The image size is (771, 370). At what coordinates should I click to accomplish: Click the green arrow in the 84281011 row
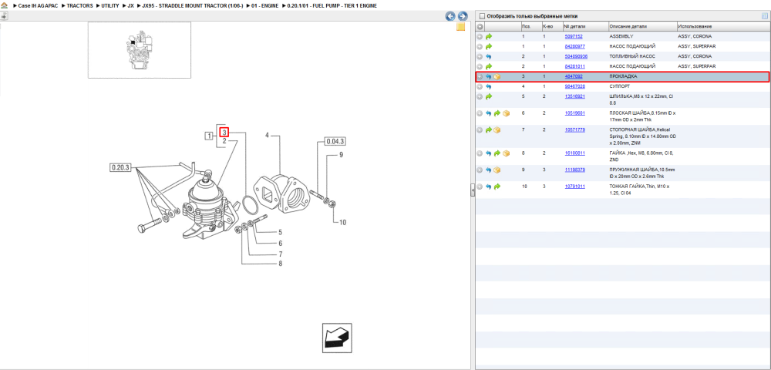pyautogui.click(x=488, y=66)
